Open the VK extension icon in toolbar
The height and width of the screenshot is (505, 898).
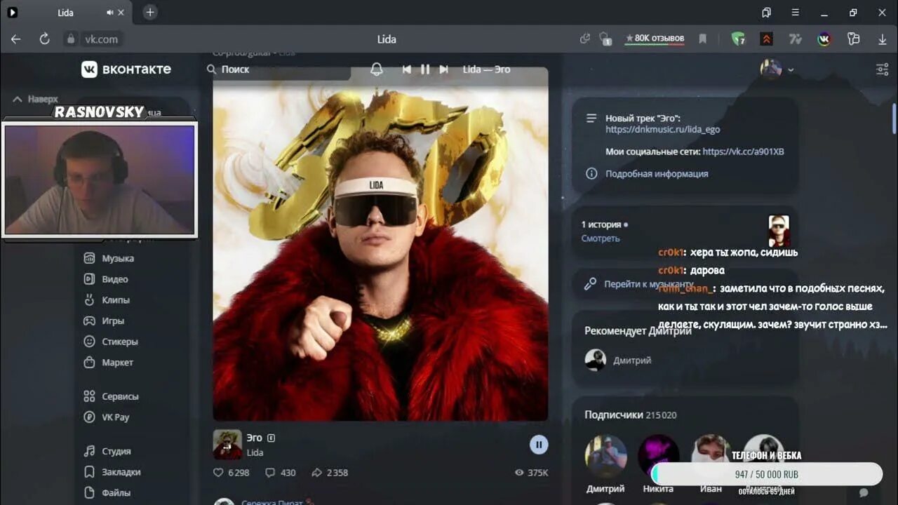point(824,39)
